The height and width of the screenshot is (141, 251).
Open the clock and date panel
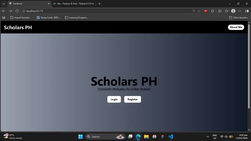coord(242,137)
